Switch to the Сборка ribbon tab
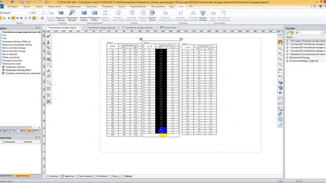The height and width of the screenshot is (183, 326). tap(39, 7)
